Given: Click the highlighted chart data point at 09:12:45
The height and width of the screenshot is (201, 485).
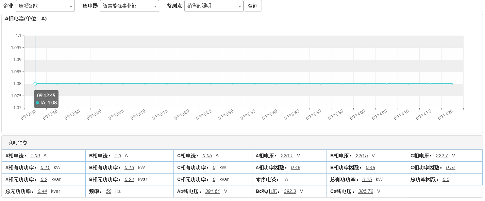Looking at the screenshot, I should click(x=35, y=84).
